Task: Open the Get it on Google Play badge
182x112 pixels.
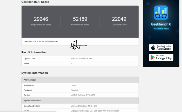Action: (161, 57)
